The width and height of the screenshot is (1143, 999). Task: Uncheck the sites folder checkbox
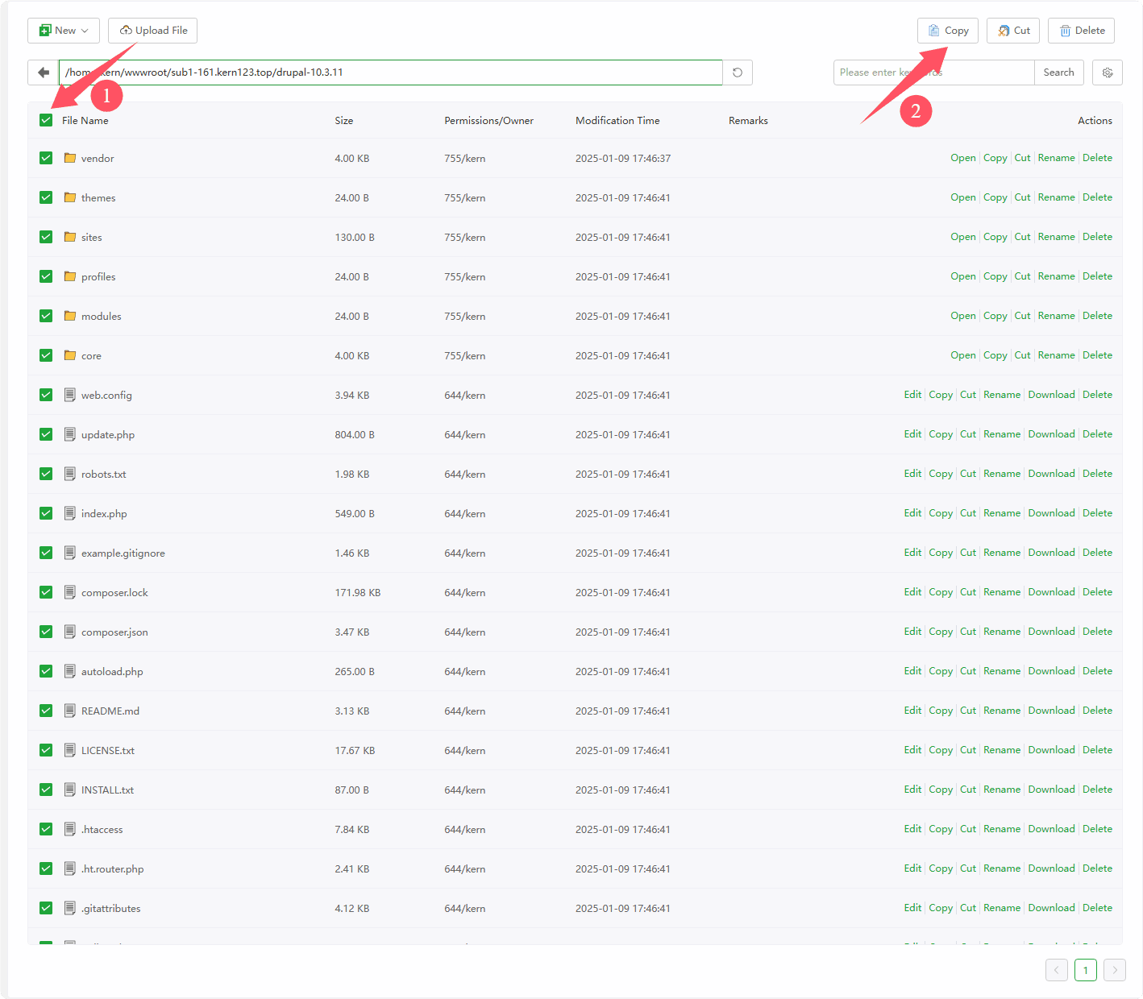(46, 237)
